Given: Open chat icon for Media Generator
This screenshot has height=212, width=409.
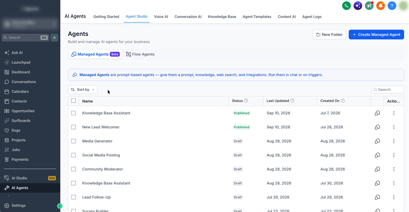Looking at the screenshot, I should tap(377, 141).
